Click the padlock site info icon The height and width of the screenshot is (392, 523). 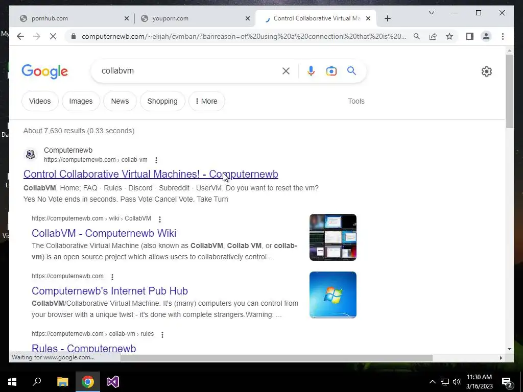pyautogui.click(x=74, y=36)
